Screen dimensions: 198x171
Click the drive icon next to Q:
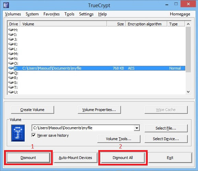11,73
